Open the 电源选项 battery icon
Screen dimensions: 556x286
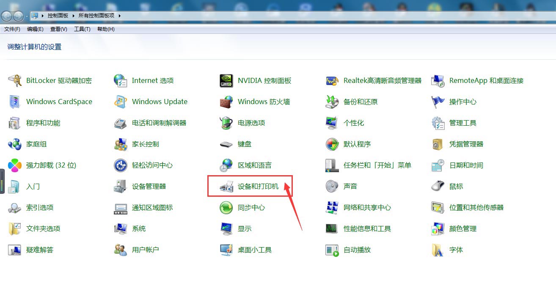click(226, 123)
